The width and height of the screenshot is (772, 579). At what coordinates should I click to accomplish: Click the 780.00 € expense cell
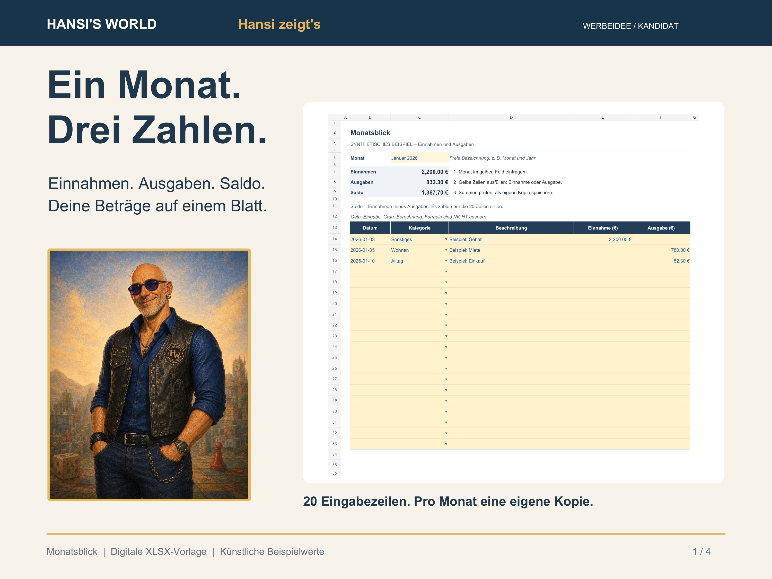click(661, 250)
